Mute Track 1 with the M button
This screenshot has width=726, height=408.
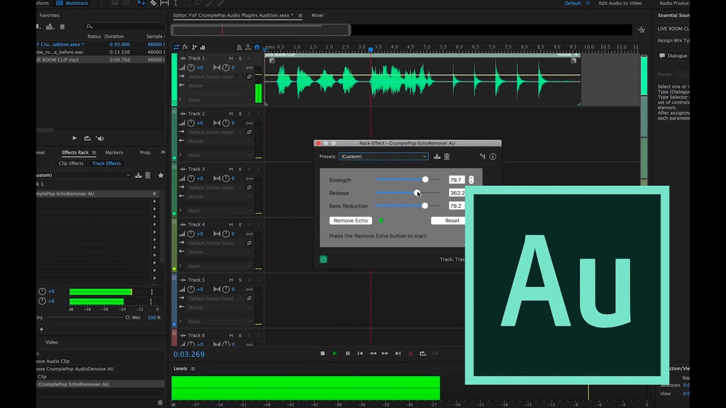pyautogui.click(x=231, y=58)
